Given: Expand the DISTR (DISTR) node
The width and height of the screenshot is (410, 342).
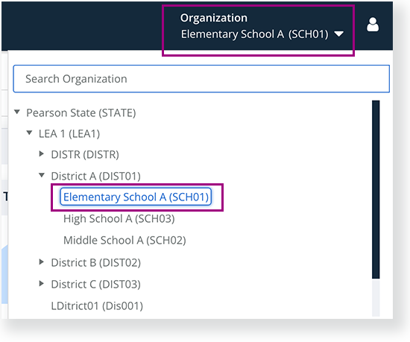Looking at the screenshot, I should point(42,153).
